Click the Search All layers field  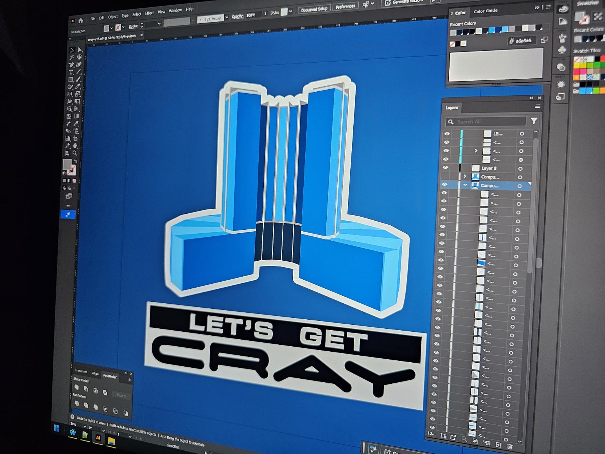pos(486,122)
